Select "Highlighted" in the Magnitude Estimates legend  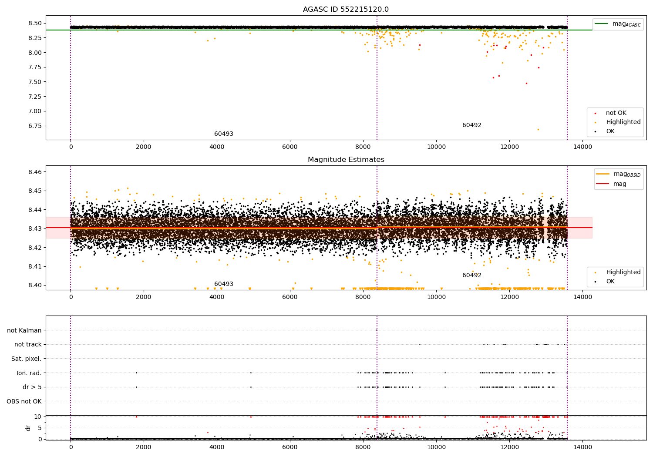pyautogui.click(x=623, y=272)
